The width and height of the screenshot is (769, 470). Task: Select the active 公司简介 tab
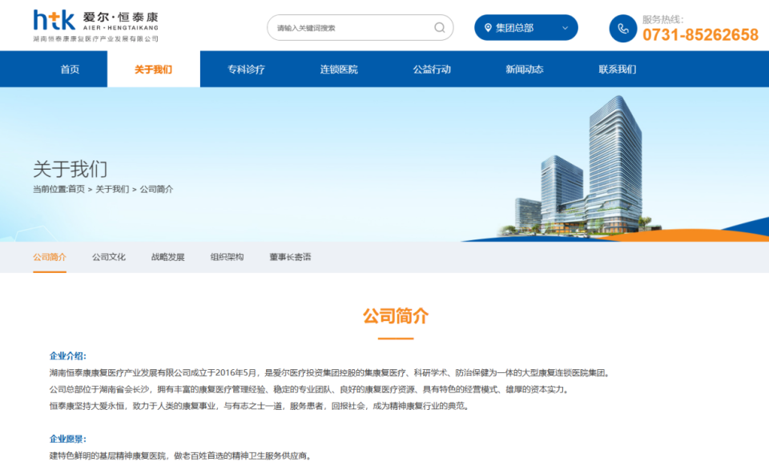click(50, 257)
